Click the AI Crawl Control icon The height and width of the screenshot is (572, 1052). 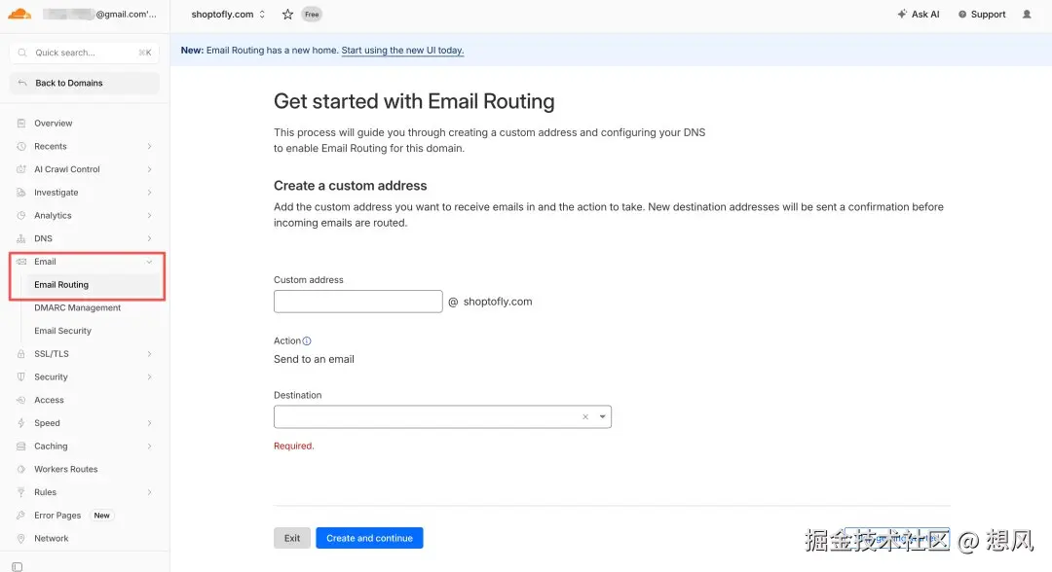[x=20, y=169]
